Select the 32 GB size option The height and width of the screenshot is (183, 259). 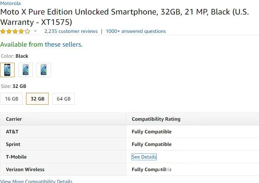pos(37,99)
